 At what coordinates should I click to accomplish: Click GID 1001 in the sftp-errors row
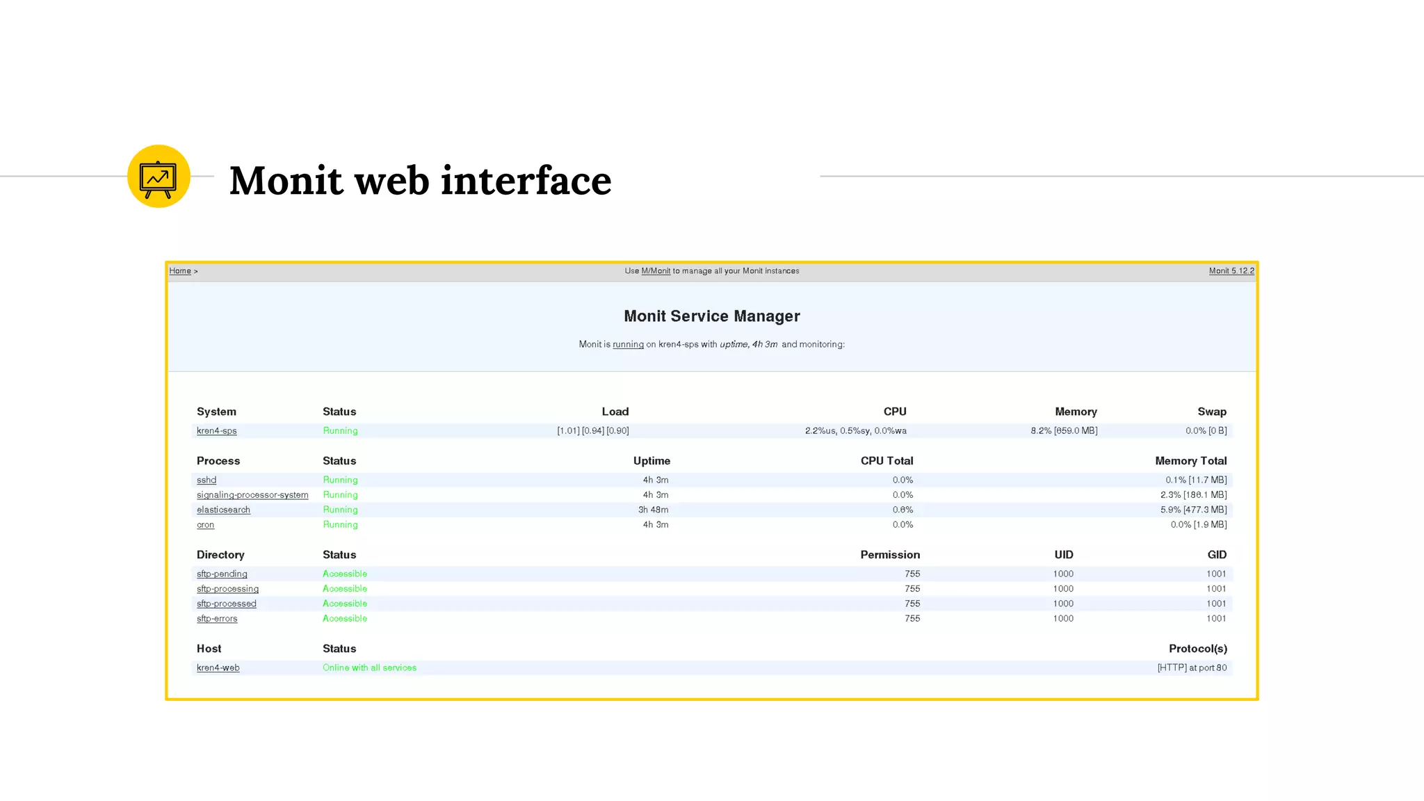coord(1216,619)
